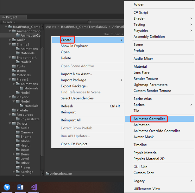Screen dimensions: 195x193
Task: Select the Project tab
Action: tap(13, 17)
